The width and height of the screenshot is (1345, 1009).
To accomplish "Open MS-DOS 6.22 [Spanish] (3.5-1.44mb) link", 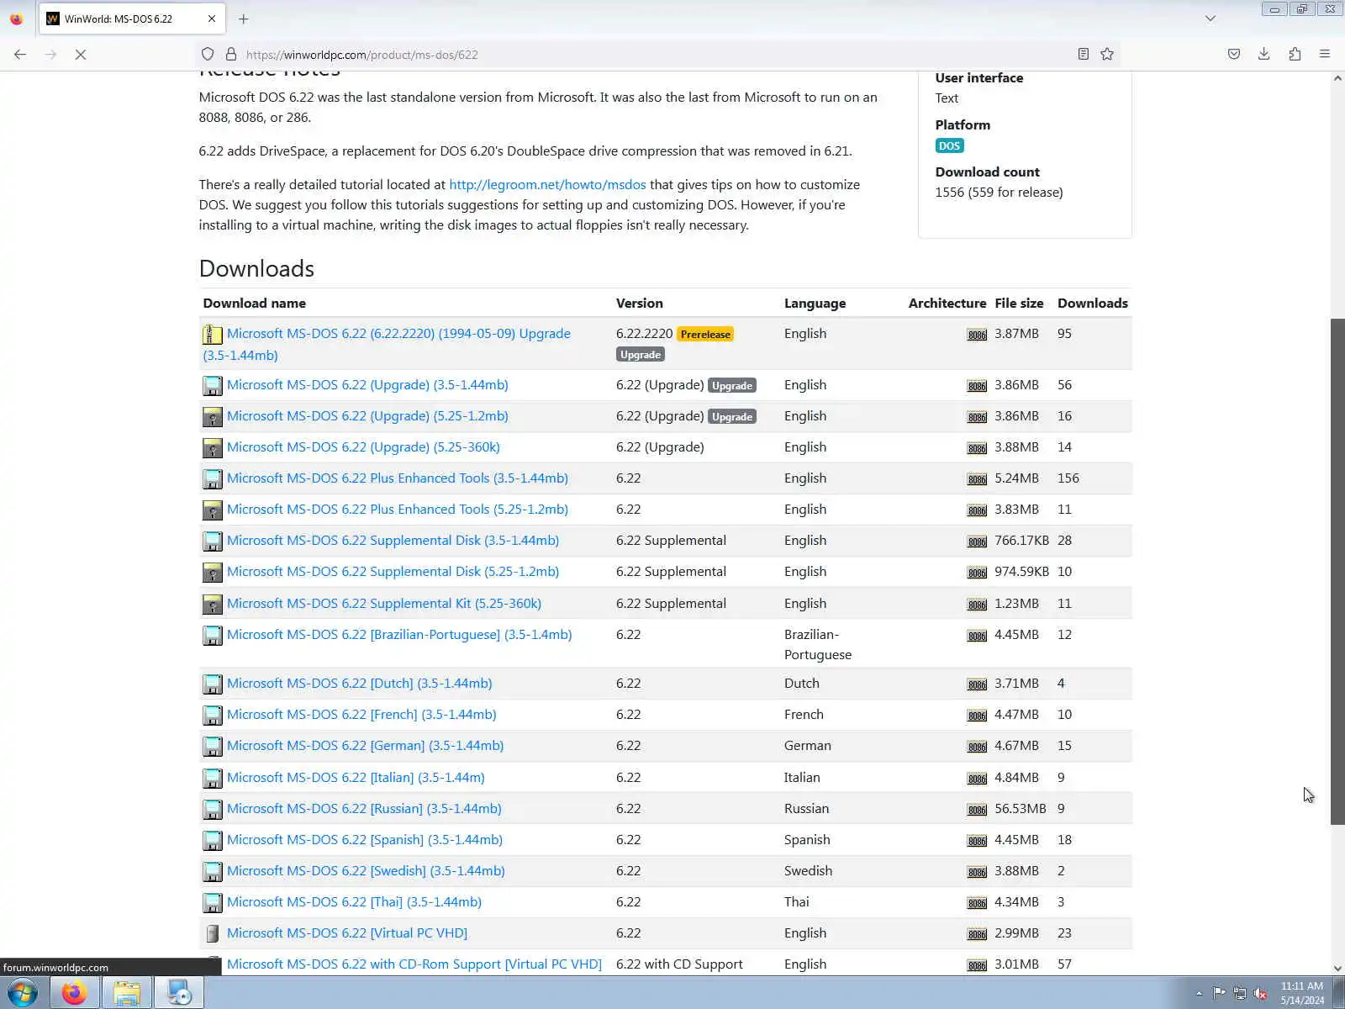I will [x=365, y=839].
